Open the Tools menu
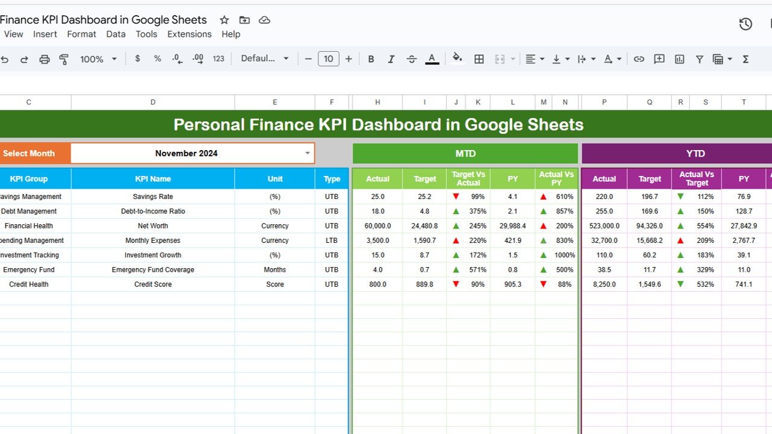The image size is (772, 434). 146,34
